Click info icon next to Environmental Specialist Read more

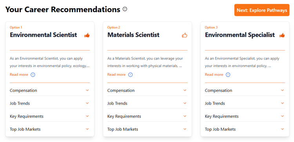pyautogui.click(x=228, y=75)
